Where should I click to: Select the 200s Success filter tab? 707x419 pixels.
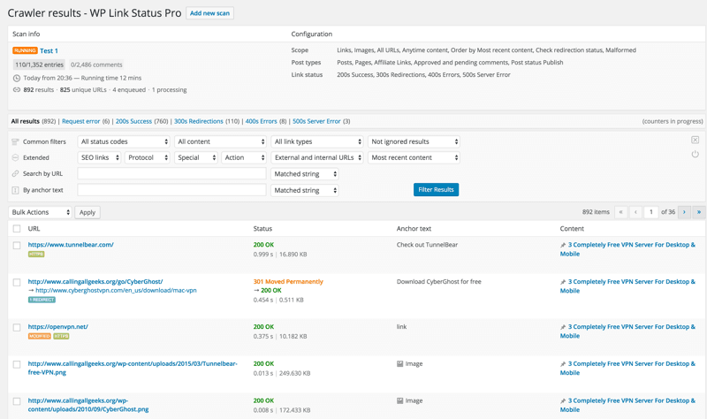point(134,121)
